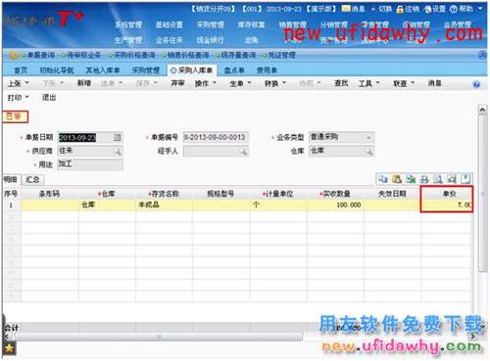Click the 单据日期 input field

click(x=90, y=137)
